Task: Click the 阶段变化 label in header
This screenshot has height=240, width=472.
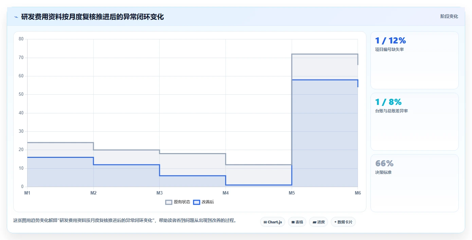Action: pyautogui.click(x=449, y=16)
